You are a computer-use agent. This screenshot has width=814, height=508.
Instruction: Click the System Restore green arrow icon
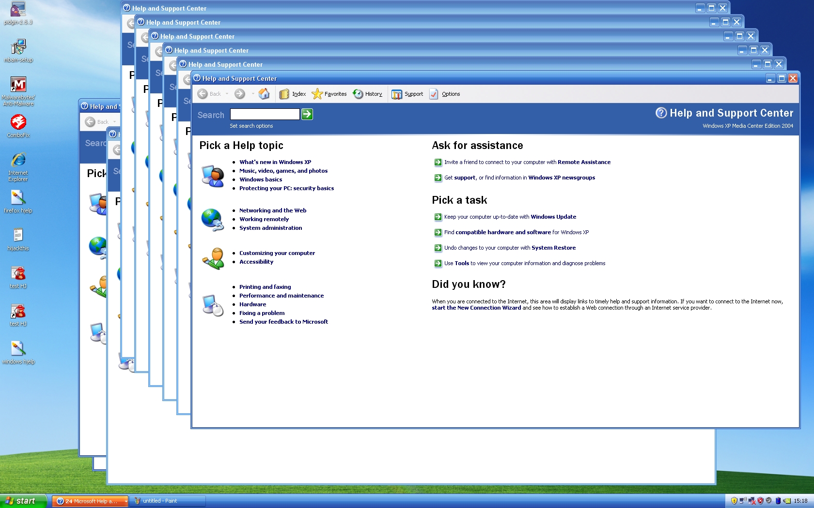(x=438, y=248)
